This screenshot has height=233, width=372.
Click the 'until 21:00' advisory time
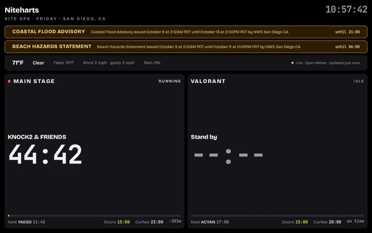348,32
